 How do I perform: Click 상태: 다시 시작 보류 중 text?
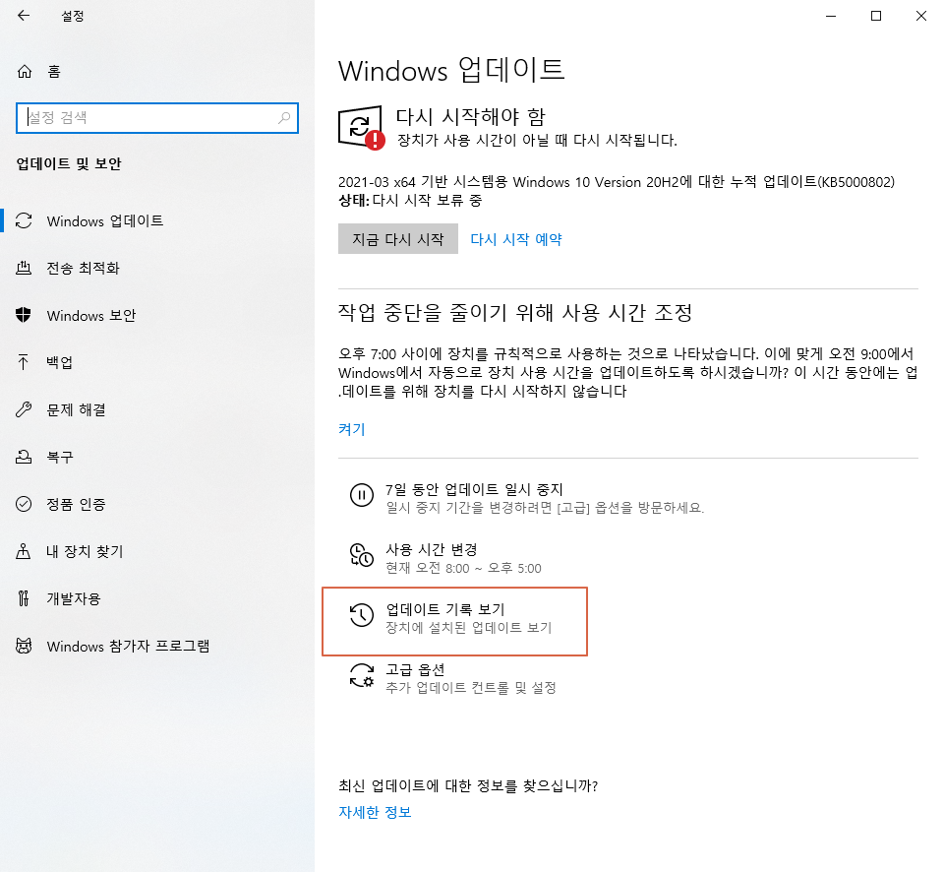410,200
